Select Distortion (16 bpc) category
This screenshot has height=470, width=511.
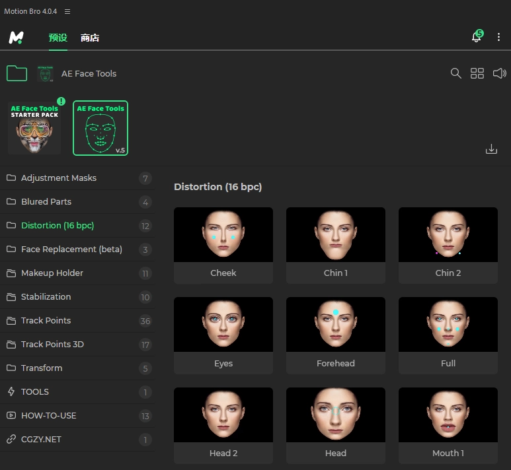click(x=77, y=226)
